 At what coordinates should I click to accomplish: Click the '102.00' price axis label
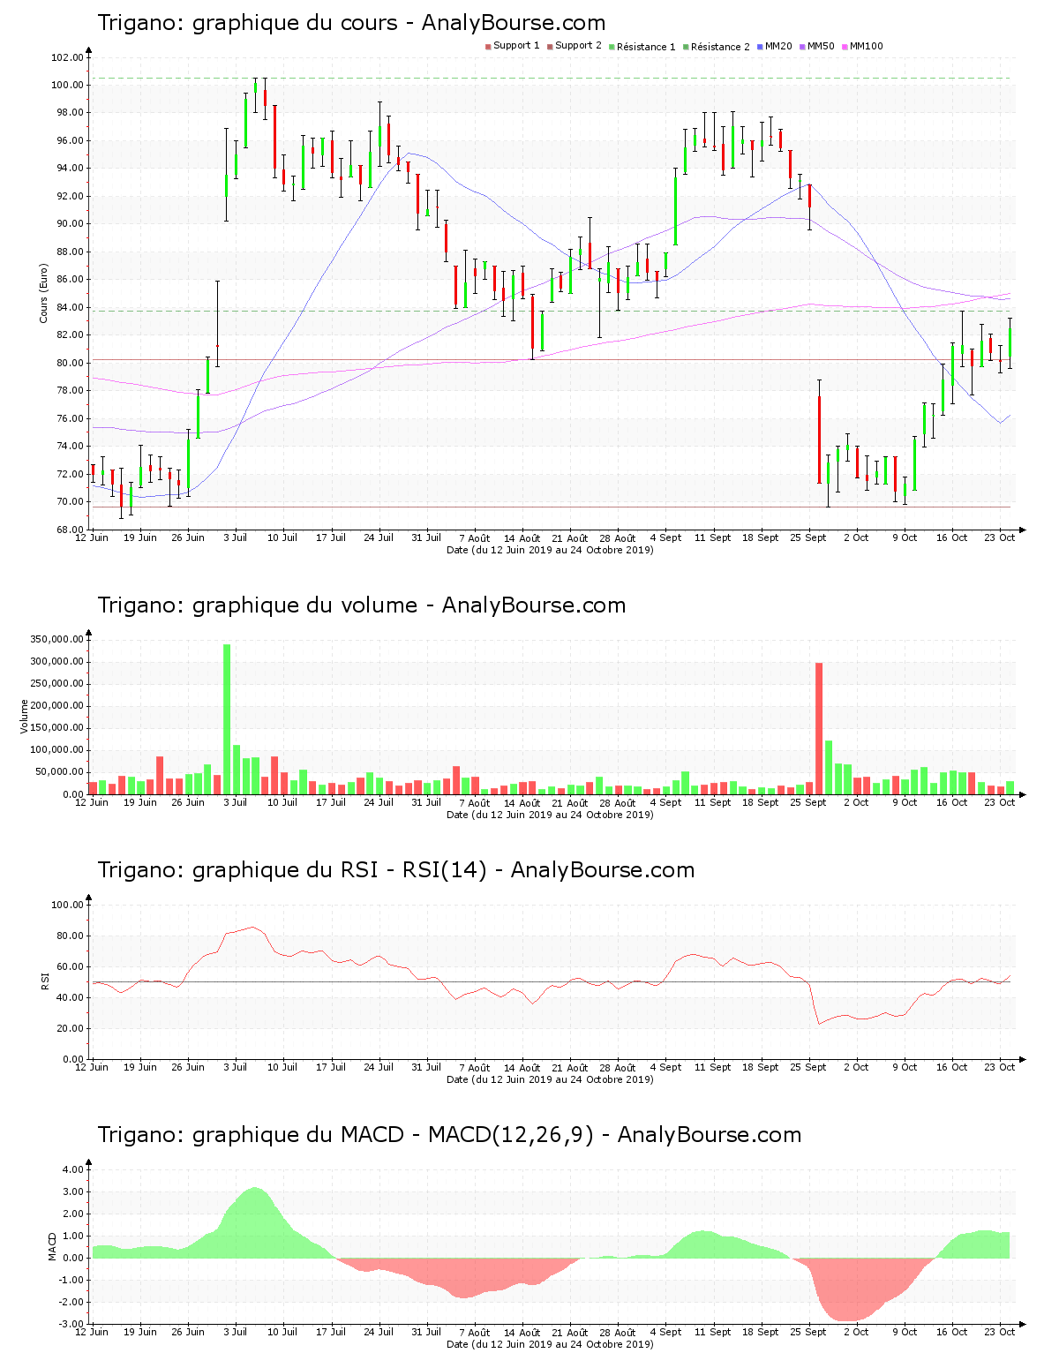tap(68, 57)
